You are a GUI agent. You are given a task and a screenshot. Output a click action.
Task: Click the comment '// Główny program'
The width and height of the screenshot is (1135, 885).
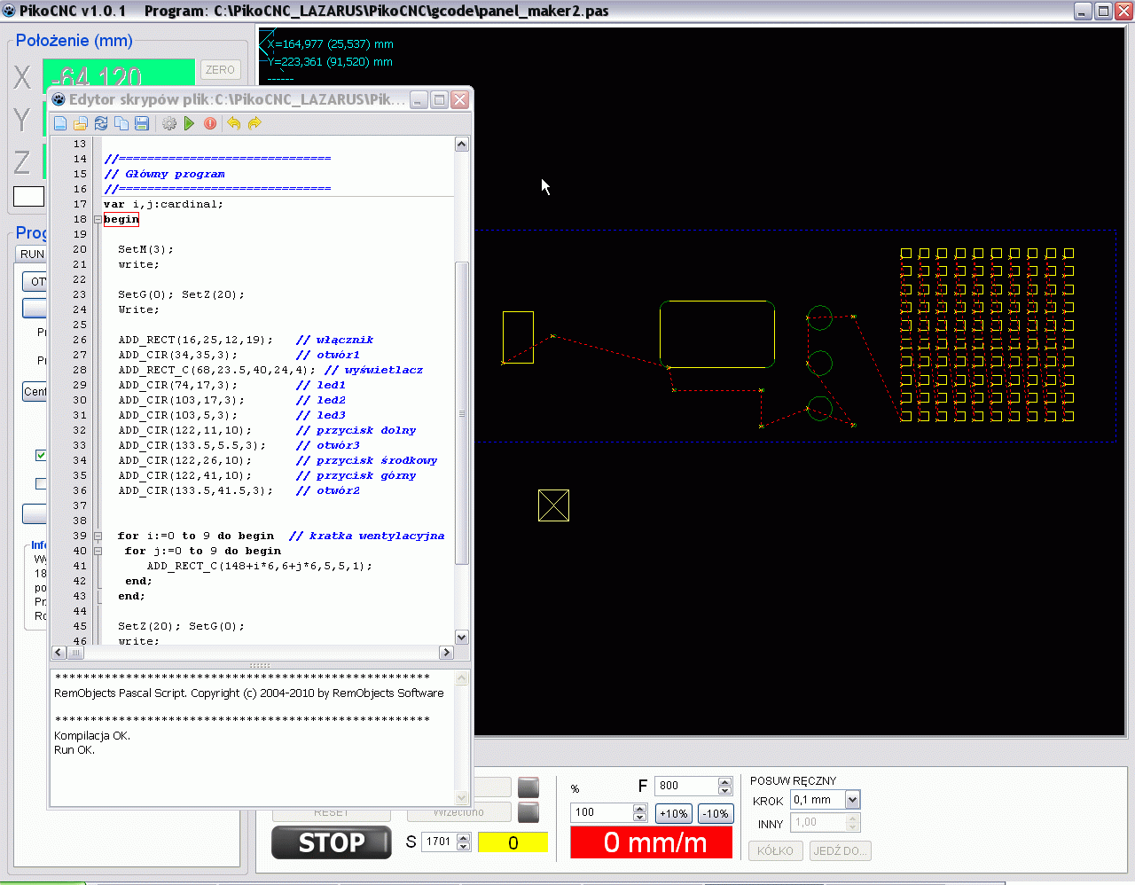click(164, 174)
